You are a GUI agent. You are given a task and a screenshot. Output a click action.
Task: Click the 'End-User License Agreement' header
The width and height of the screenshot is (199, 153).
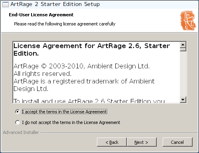click(x=41, y=15)
